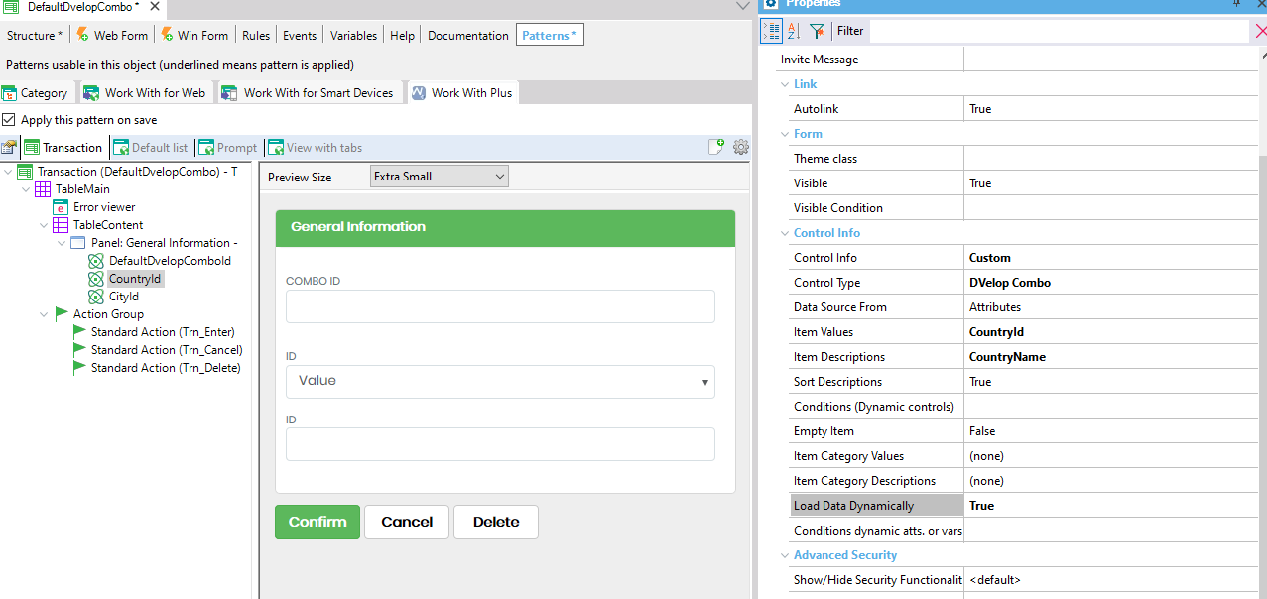
Task: Click the Empty Item value False
Action: tap(982, 431)
